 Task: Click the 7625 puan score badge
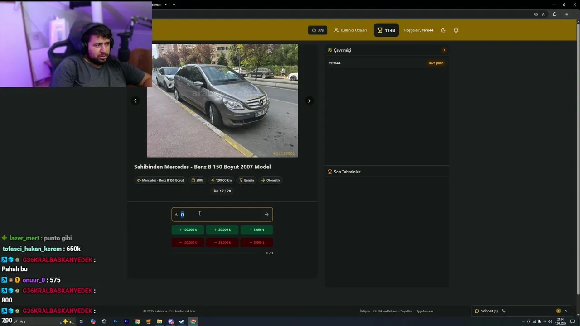point(435,63)
